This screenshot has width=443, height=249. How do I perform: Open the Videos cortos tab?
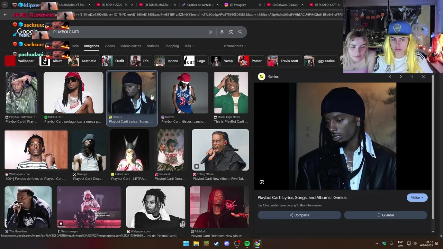pyautogui.click(x=130, y=46)
